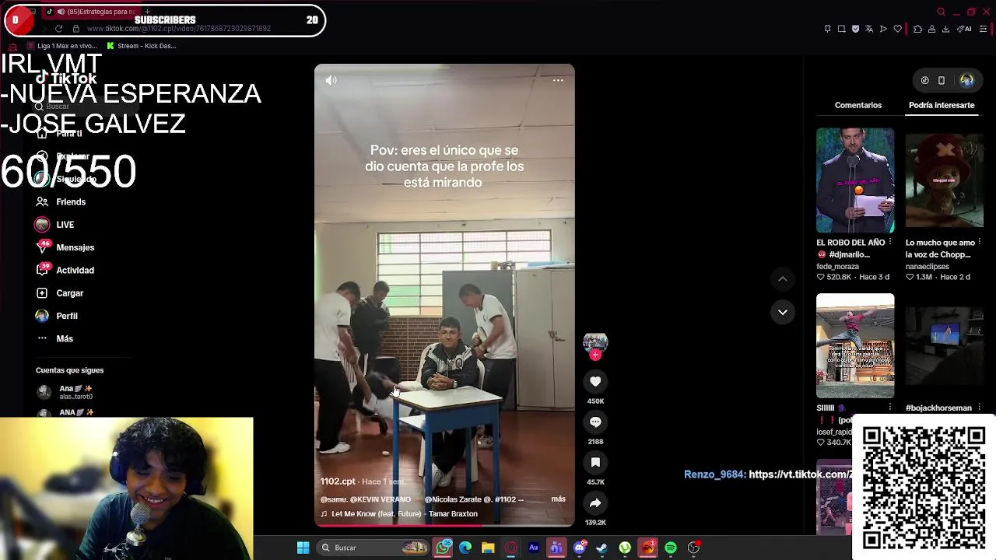This screenshot has width=996, height=560.
Task: Expand the 'Más' sidebar menu
Action: [x=54, y=338]
